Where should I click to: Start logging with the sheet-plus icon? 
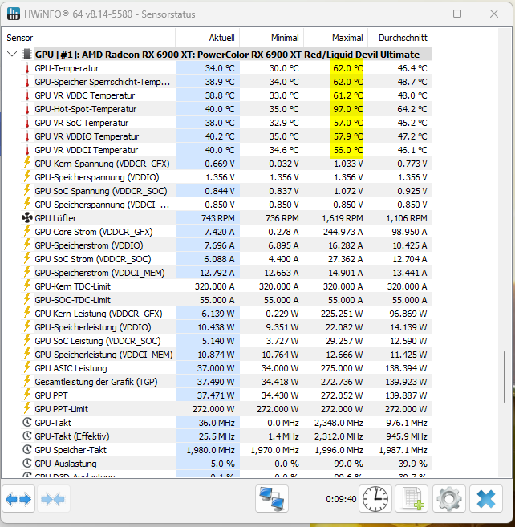(412, 498)
